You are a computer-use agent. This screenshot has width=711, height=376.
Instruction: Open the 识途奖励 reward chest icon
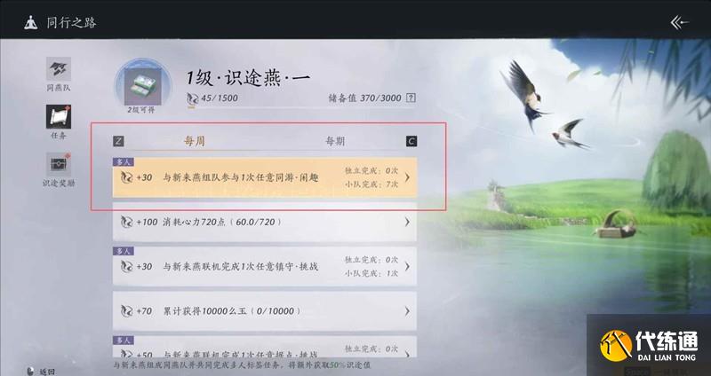coord(59,164)
